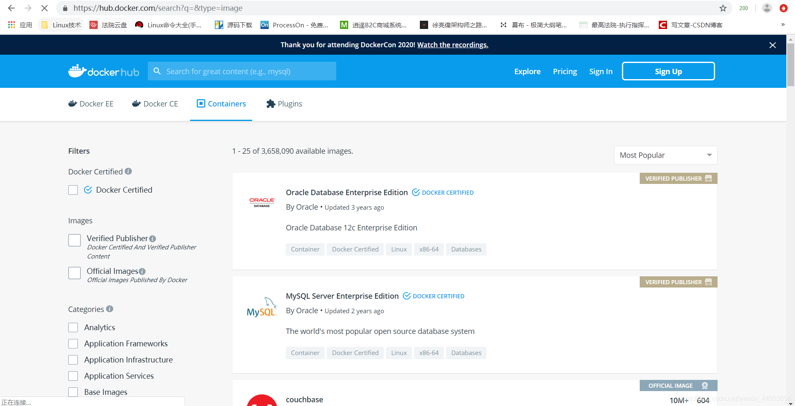Open the Most Popular sort dropdown
795x406 pixels.
(665, 155)
